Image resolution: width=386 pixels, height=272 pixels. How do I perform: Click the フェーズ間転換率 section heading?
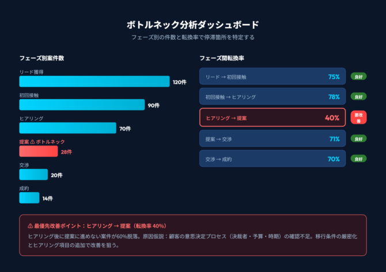click(221, 59)
